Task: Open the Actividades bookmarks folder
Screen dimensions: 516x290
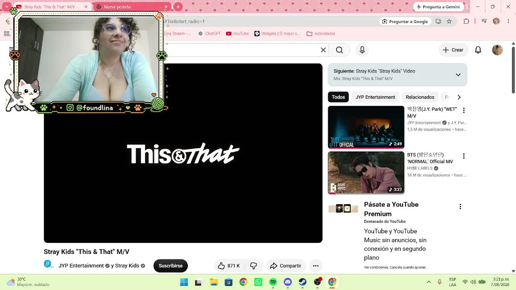Action: pyautogui.click(x=321, y=34)
